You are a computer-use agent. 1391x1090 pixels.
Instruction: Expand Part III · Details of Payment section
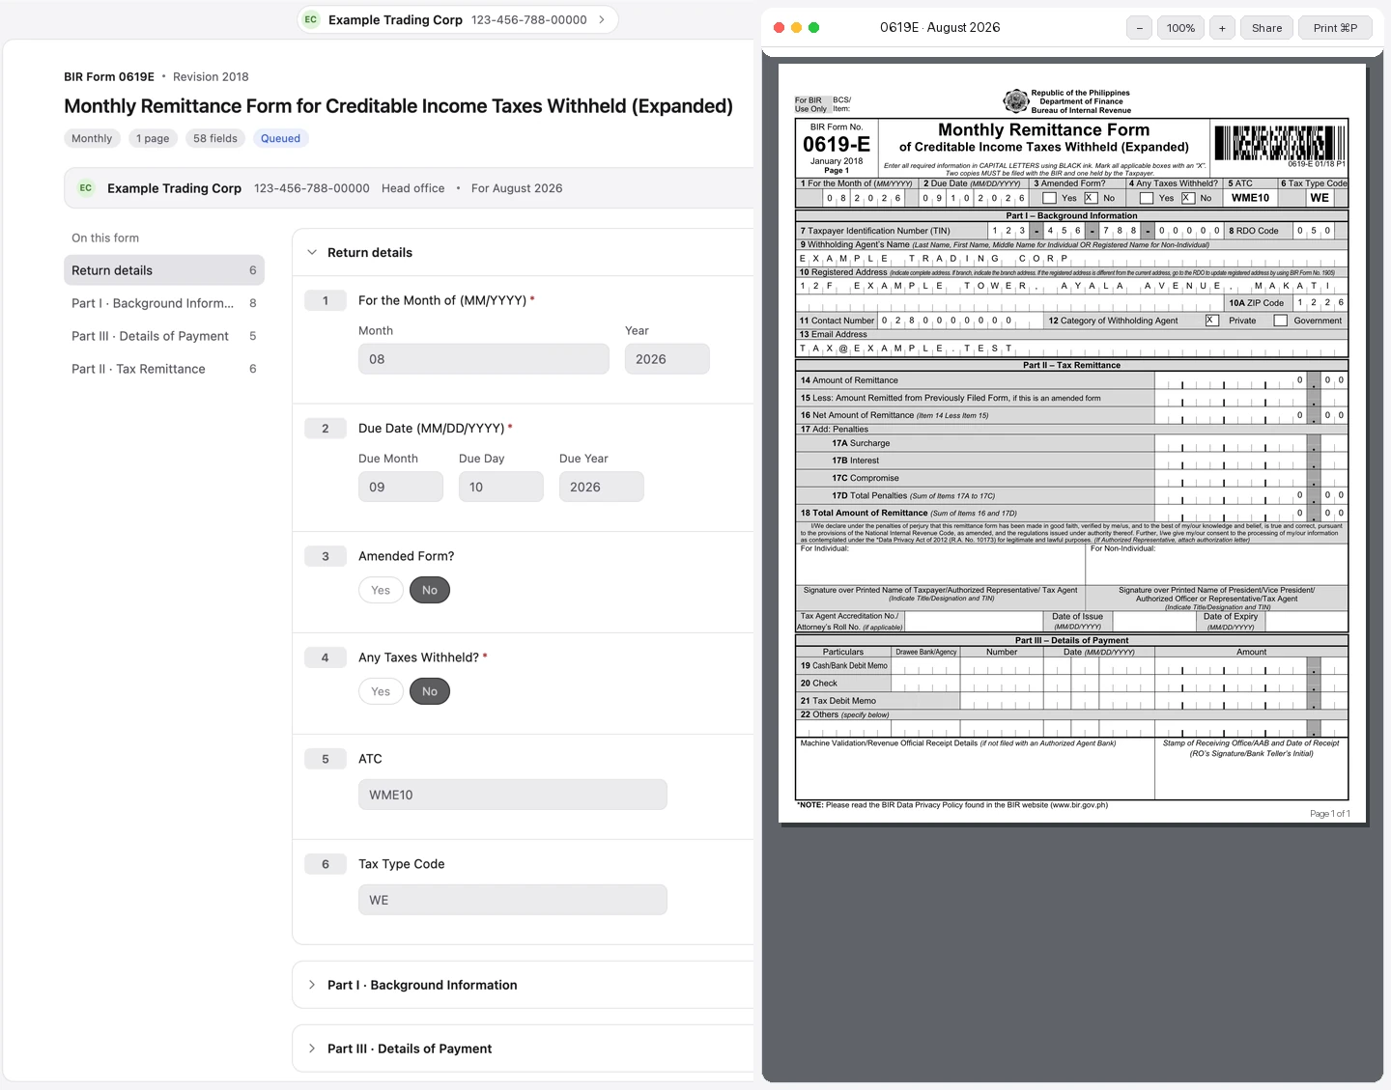312,1048
